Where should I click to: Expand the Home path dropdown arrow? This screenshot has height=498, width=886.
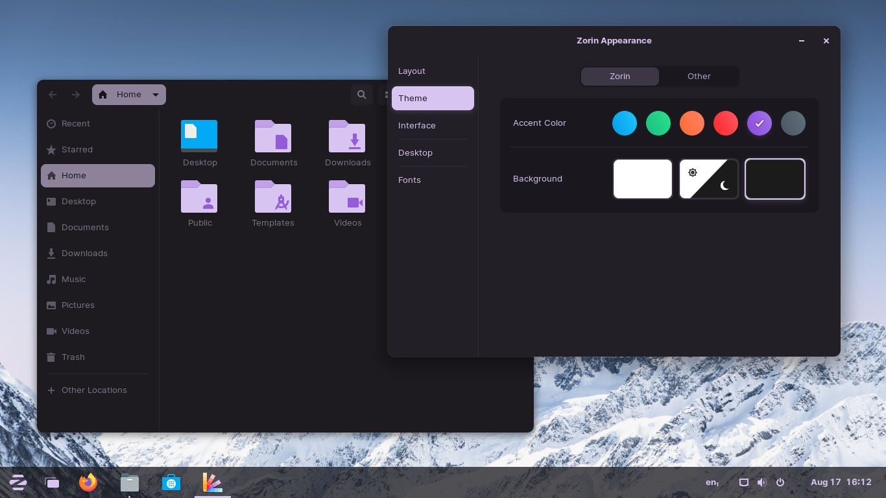tap(156, 95)
